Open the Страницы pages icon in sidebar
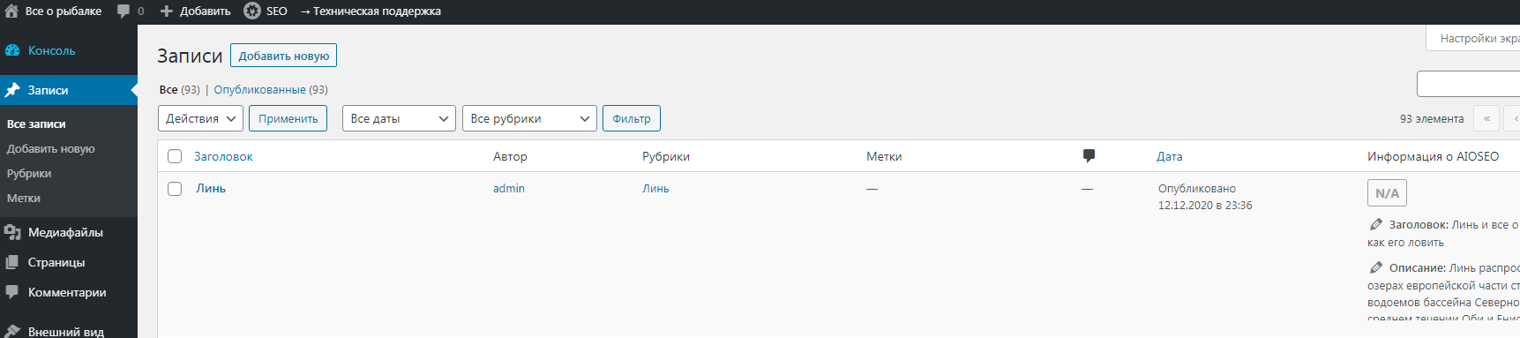Viewport: 1520px width, 338px height. pos(12,263)
